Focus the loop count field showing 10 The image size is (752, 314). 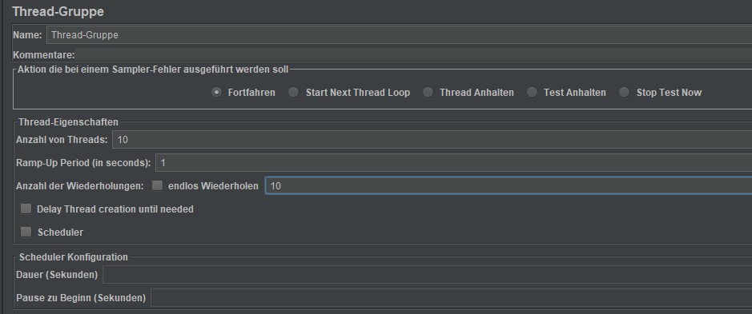coord(509,185)
